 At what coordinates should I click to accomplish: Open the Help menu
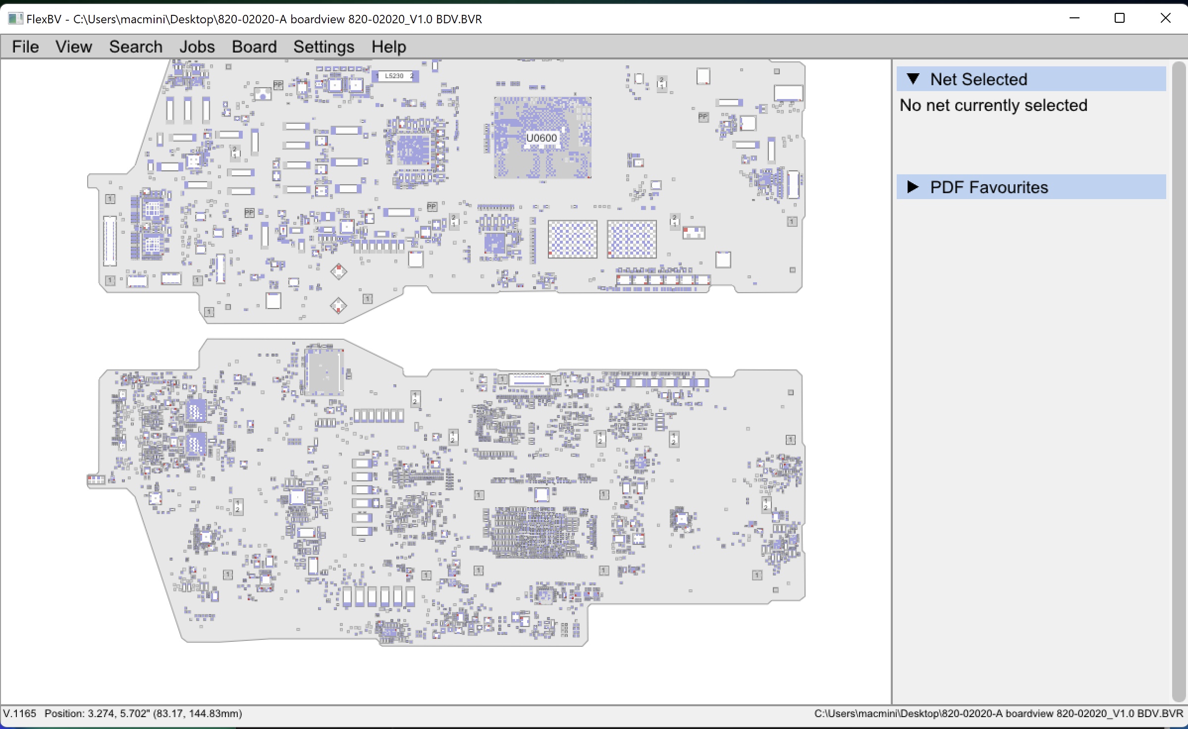coord(389,47)
